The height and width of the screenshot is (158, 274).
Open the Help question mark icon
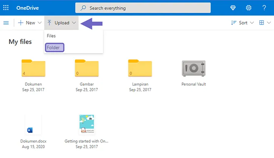(264, 8)
